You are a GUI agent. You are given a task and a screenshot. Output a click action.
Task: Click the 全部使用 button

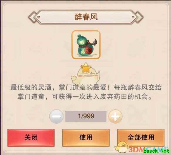pyautogui.click(x=141, y=138)
